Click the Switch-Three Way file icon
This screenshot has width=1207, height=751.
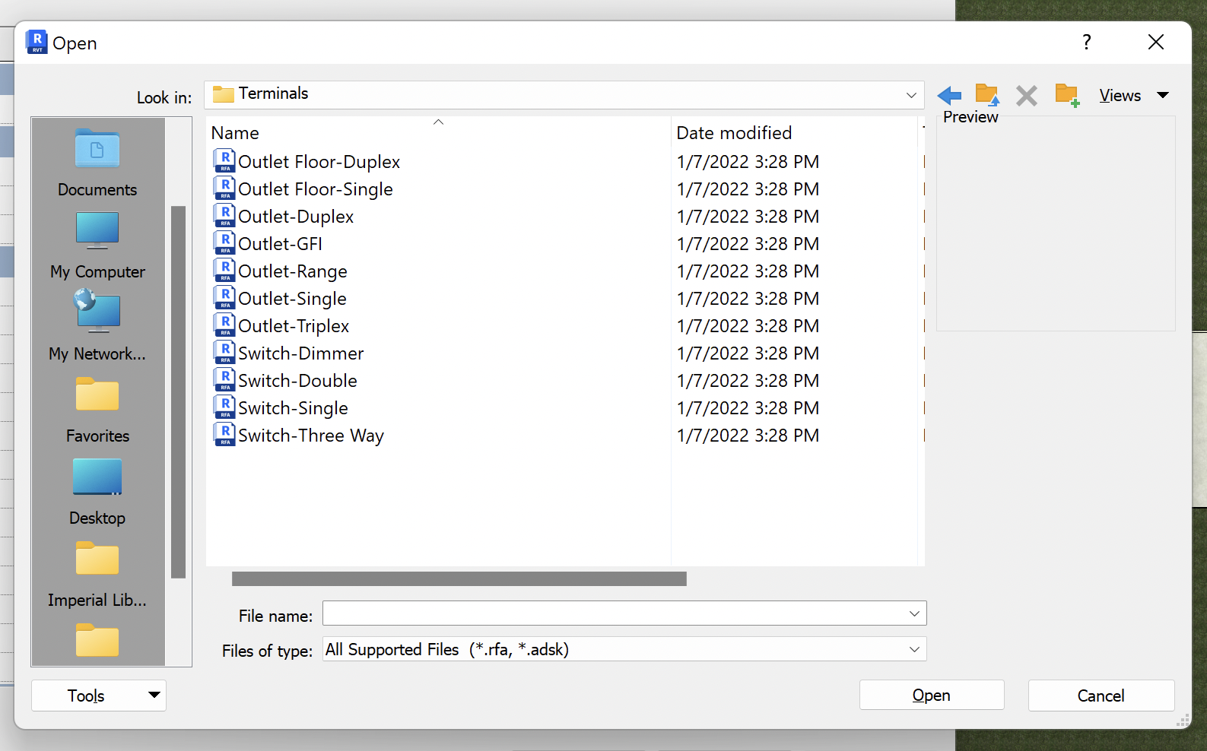tap(224, 435)
